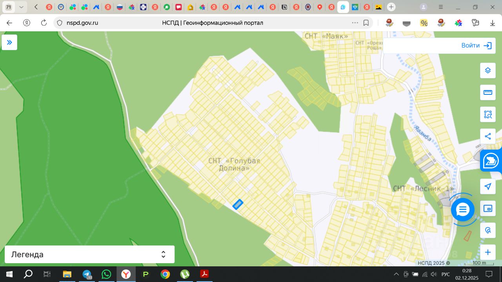This screenshot has width=502, height=282.
Task: Switch to the Notion tab
Action: [284, 7]
